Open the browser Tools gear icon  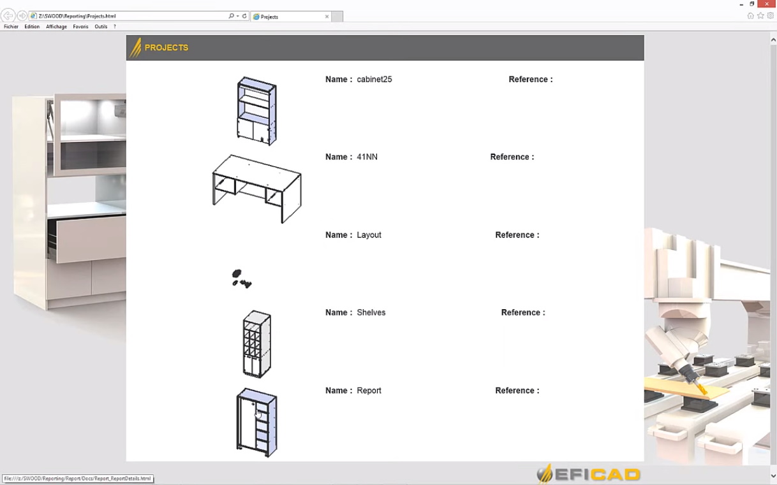point(770,16)
